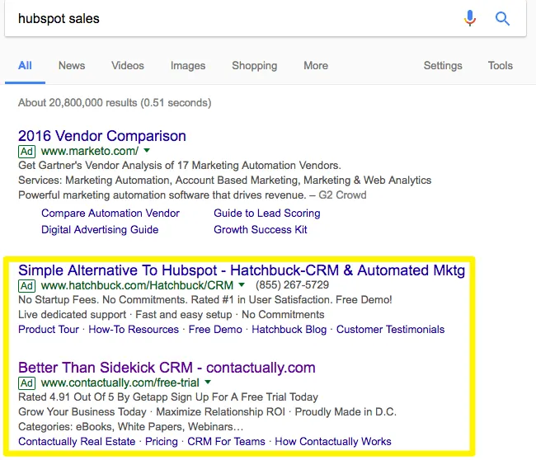The image size is (536, 460).
Task: Expand the marketo.com ad dropdown arrow
Action: point(147,152)
